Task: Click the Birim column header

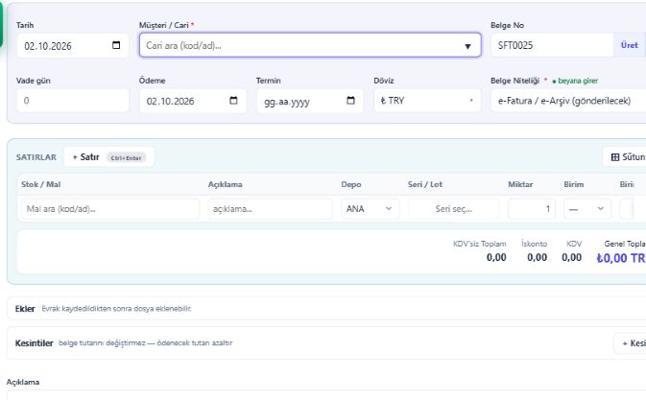Action: 573,184
